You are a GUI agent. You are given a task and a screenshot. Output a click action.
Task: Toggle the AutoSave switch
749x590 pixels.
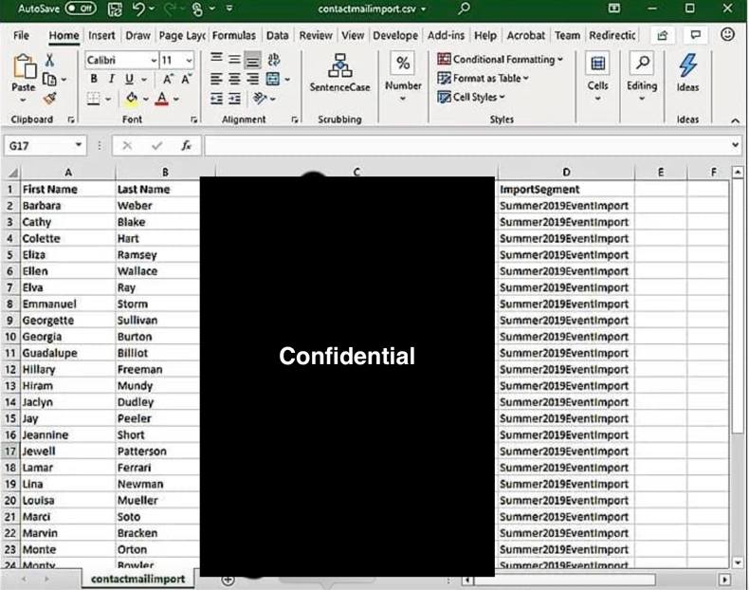click(81, 9)
